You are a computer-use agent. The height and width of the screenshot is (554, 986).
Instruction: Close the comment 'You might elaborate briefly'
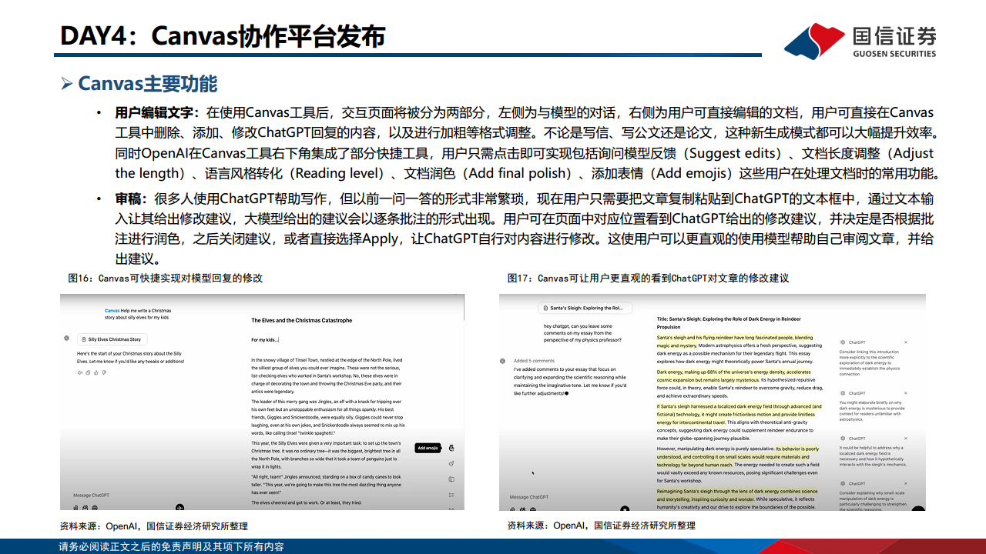(x=905, y=392)
